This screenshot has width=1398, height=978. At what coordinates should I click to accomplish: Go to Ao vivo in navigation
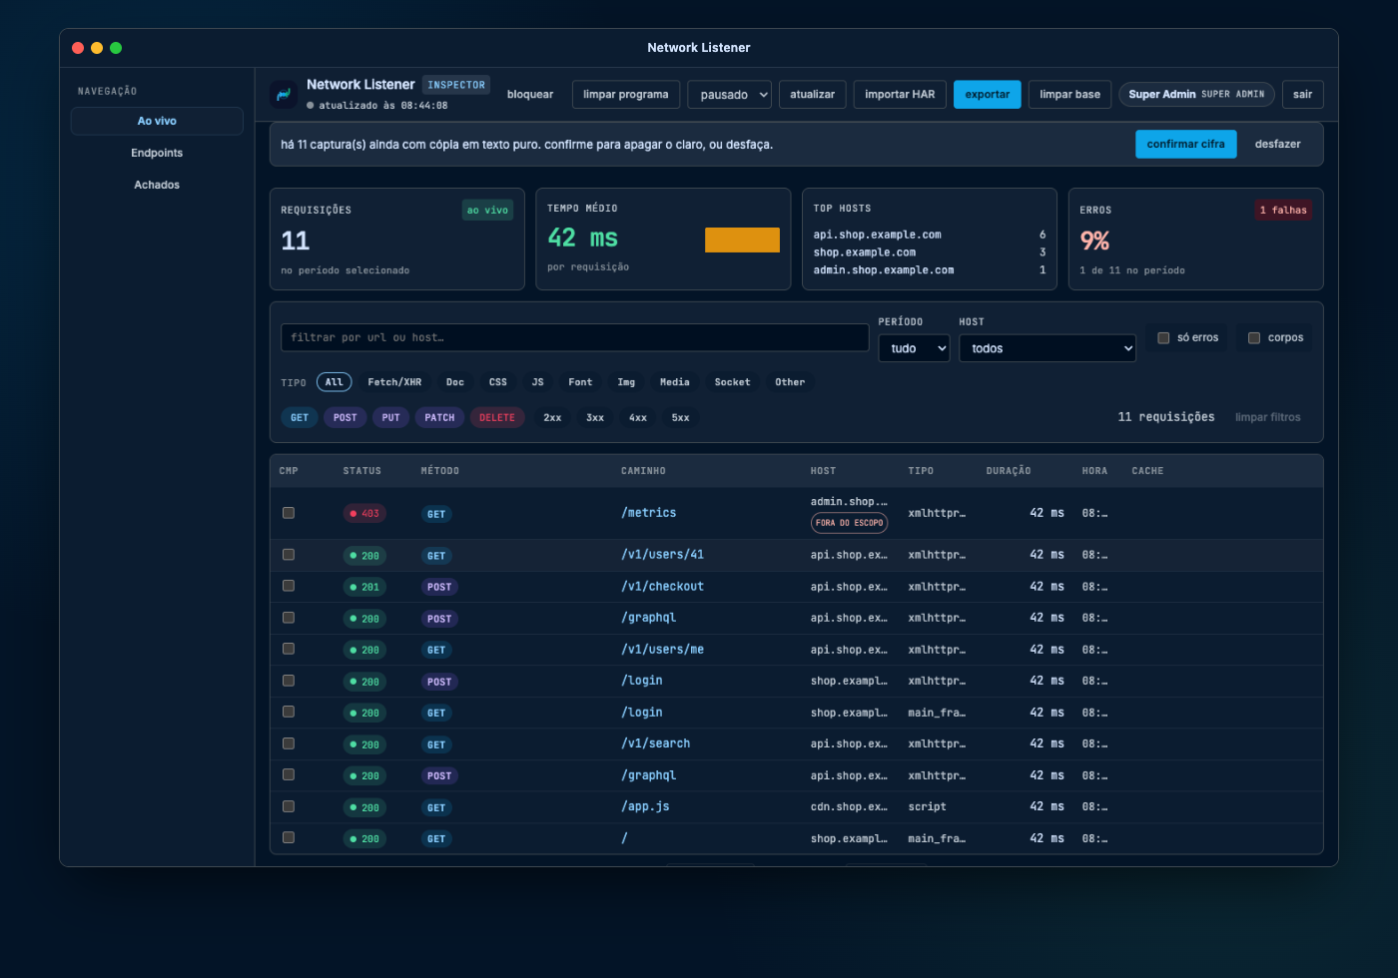[157, 121]
